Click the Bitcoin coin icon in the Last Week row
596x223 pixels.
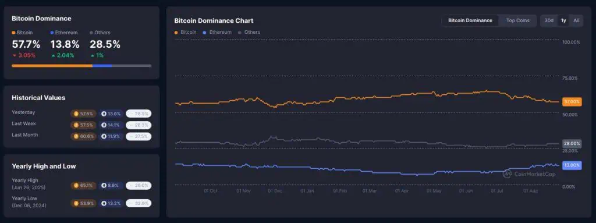click(x=76, y=125)
